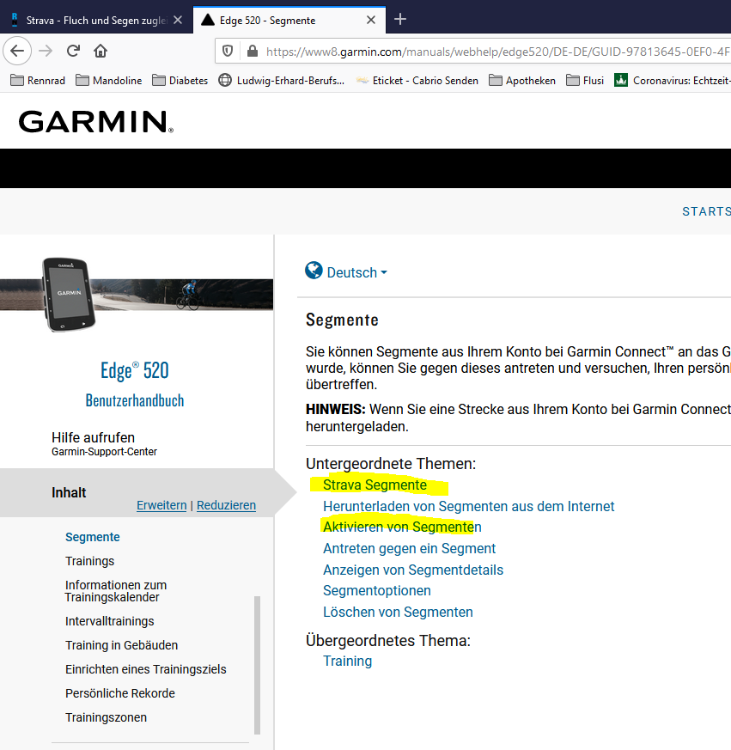Open the Löschen von Segmenten link
The height and width of the screenshot is (750, 731).
pos(398,612)
